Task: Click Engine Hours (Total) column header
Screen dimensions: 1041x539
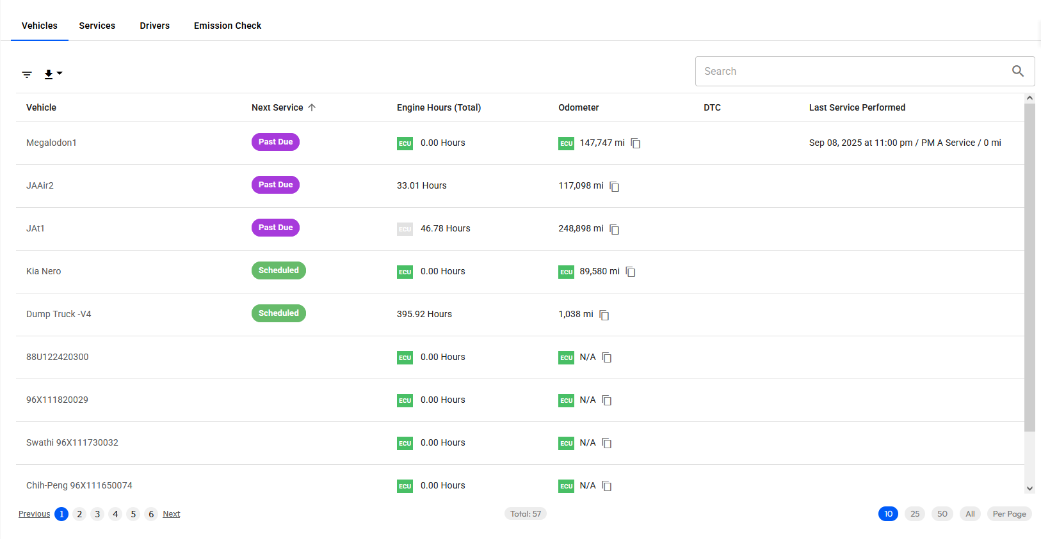Action: [439, 107]
